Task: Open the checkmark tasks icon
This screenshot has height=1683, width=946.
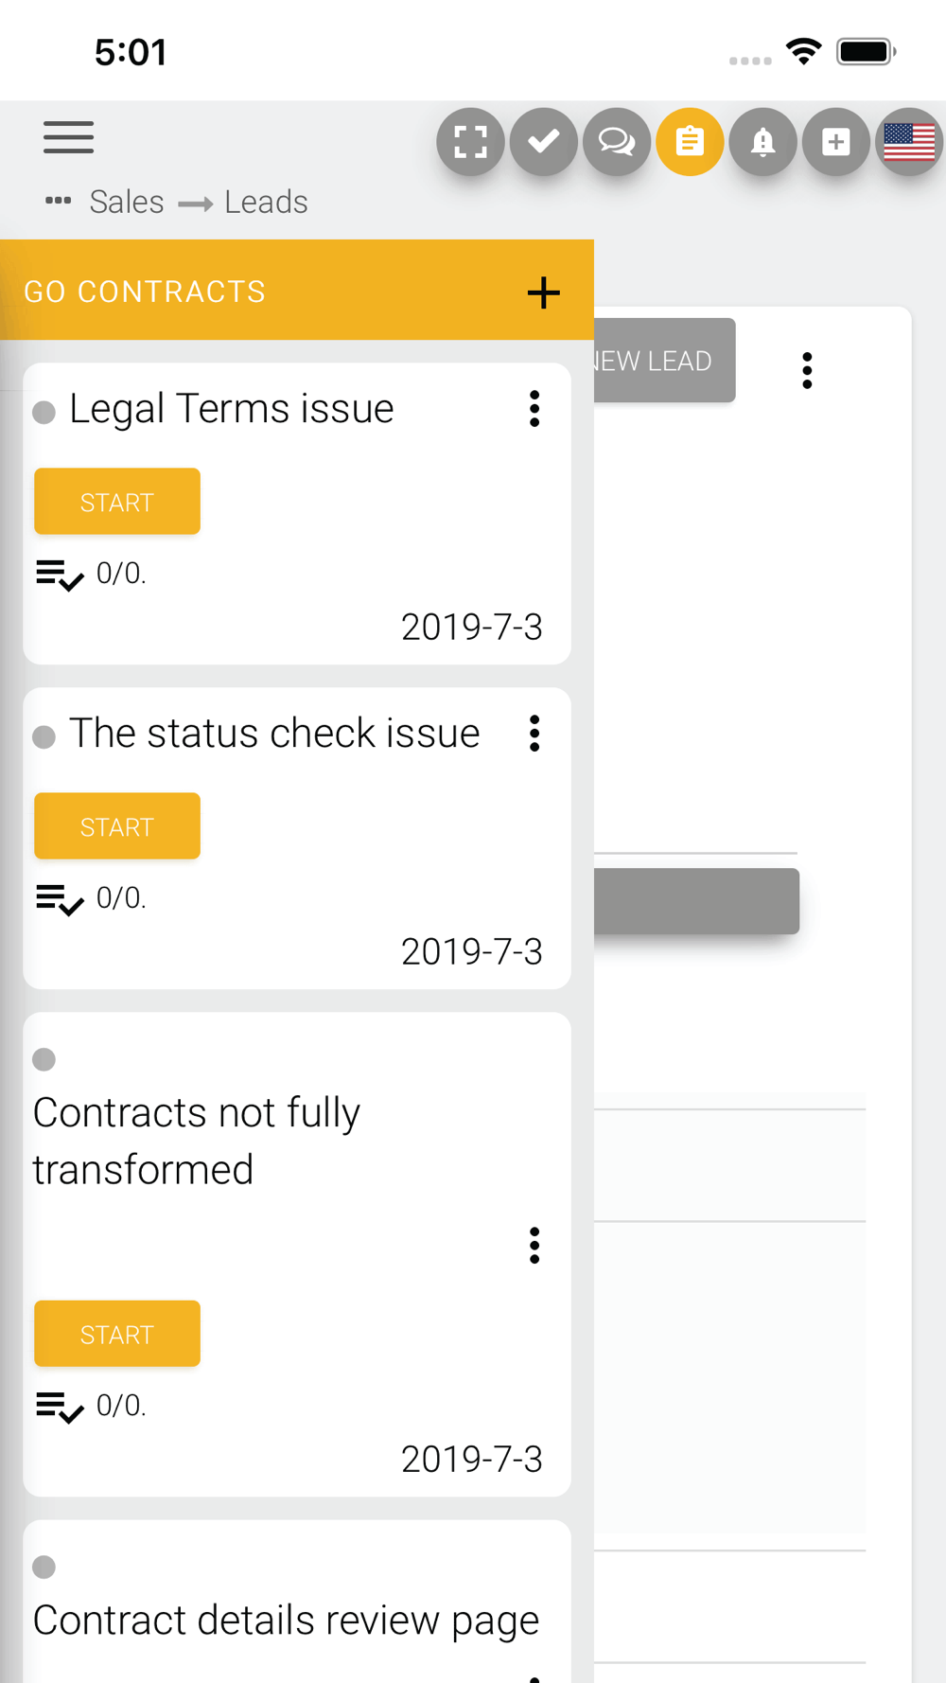Action: pyautogui.click(x=543, y=142)
